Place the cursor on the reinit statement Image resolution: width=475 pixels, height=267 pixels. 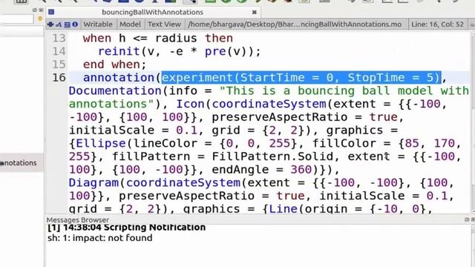point(179,51)
